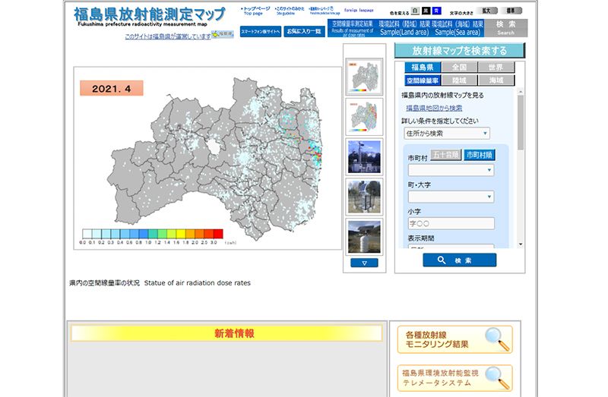608x397 pixels.
Task: Open the Foreign language link
Action: [359, 11]
